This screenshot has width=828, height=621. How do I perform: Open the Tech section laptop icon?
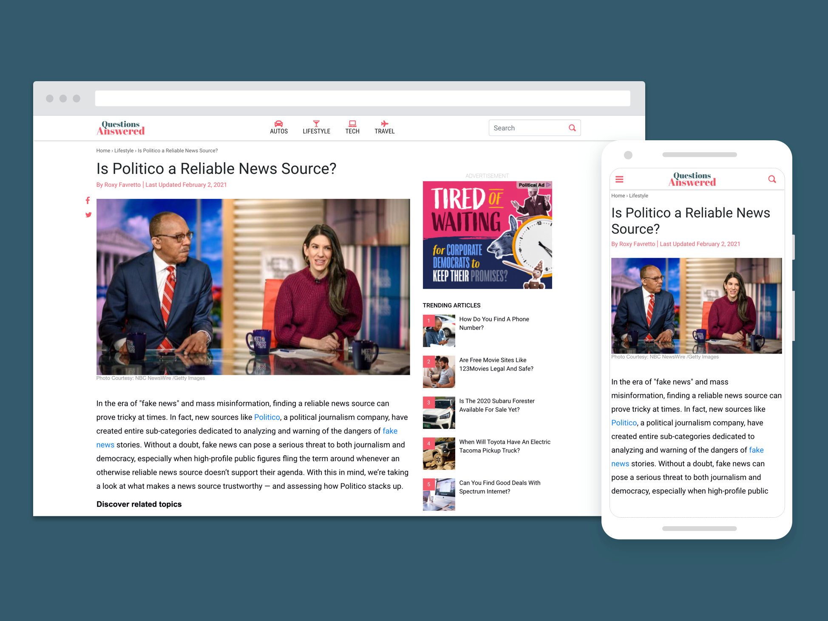point(352,124)
